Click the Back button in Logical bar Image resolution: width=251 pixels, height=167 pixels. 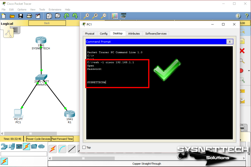coord(47,23)
